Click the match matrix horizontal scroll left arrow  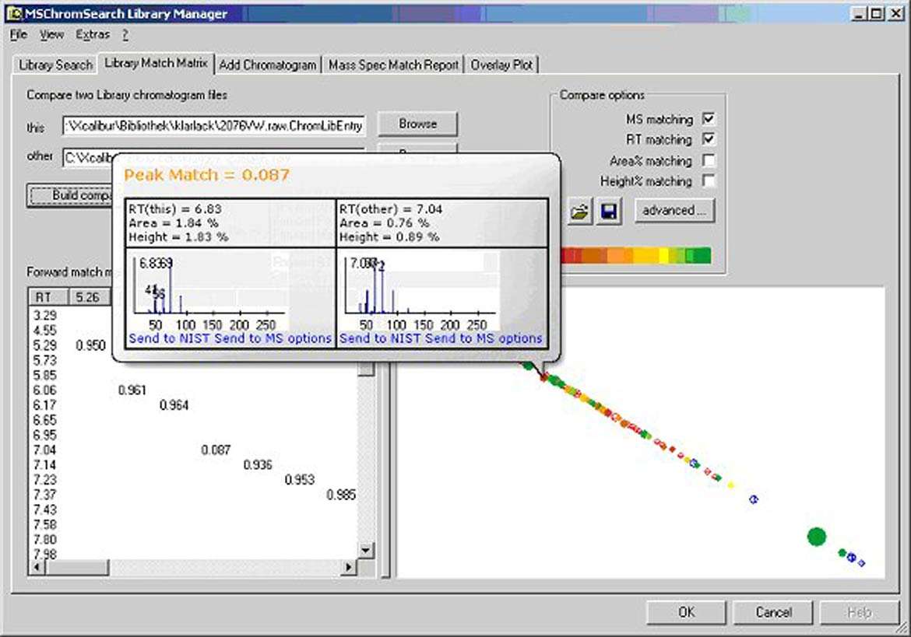coord(37,567)
